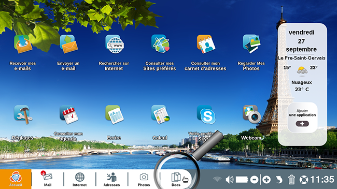This screenshot has width=337, height=189.
Task: Open Réglages hammer and wrench icon
Action: click(23, 114)
